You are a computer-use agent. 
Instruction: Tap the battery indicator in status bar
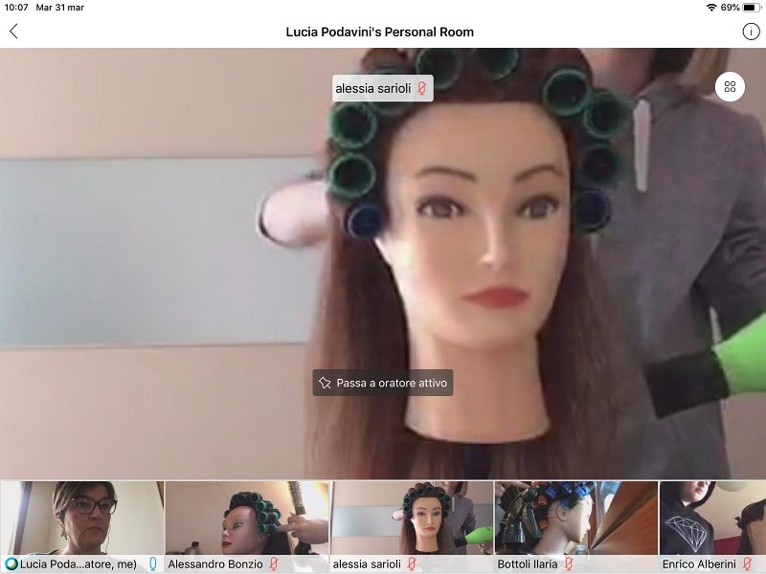pos(751,7)
